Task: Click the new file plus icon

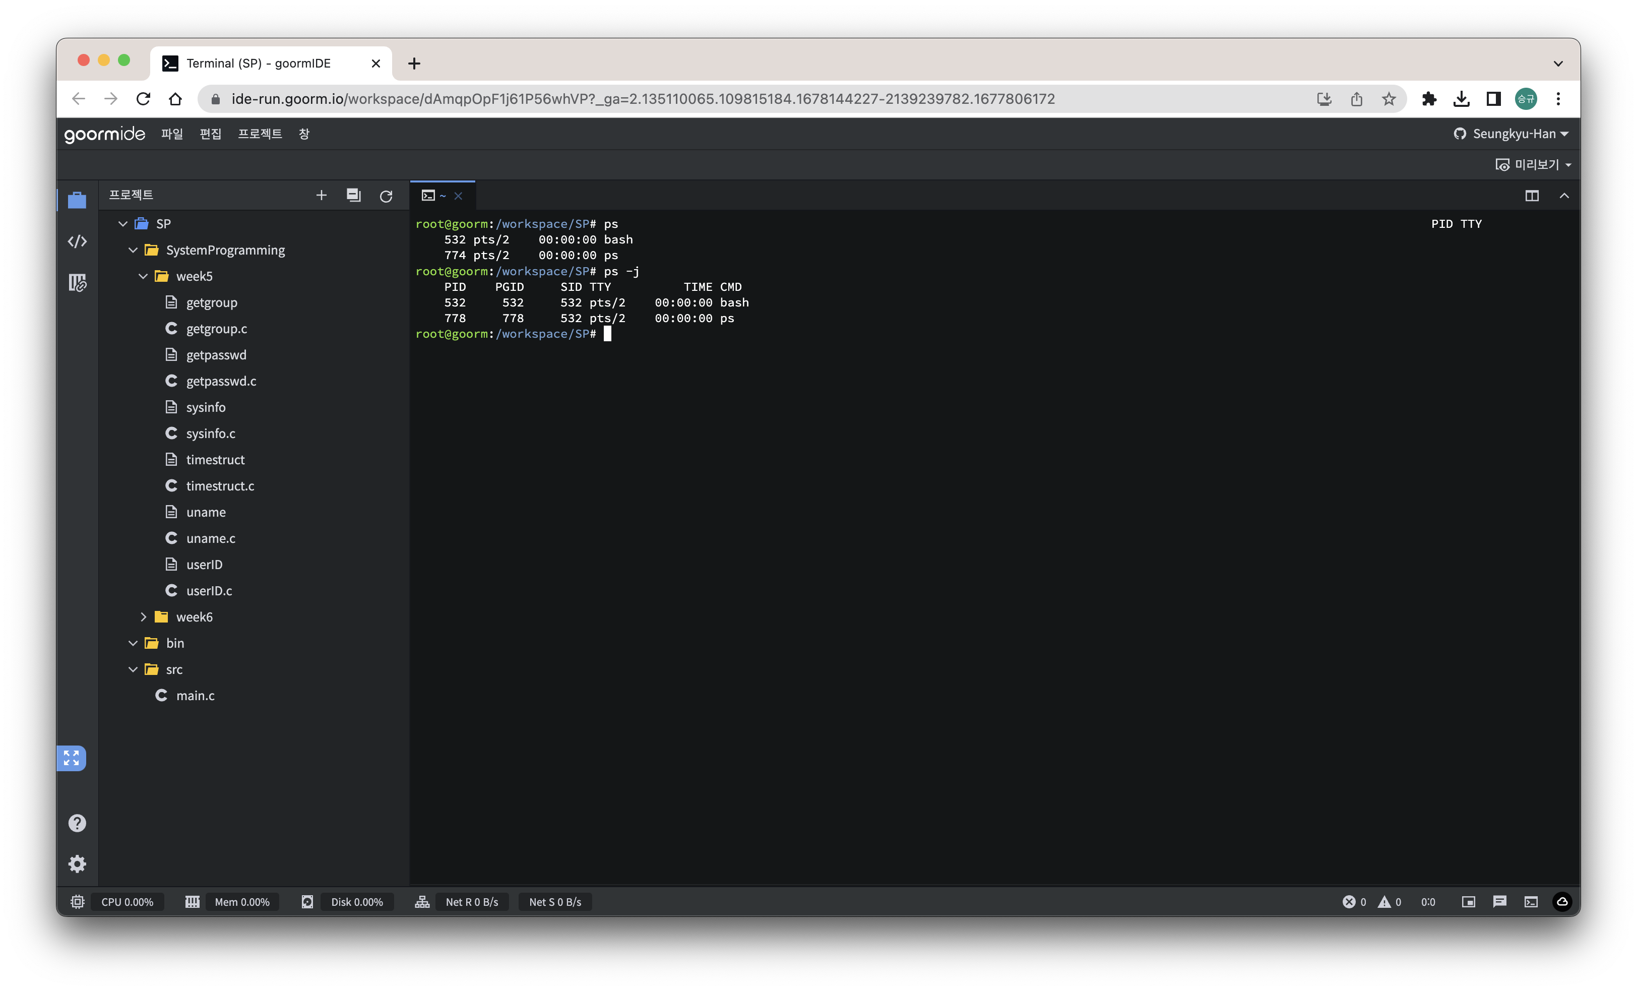Action: point(321,196)
